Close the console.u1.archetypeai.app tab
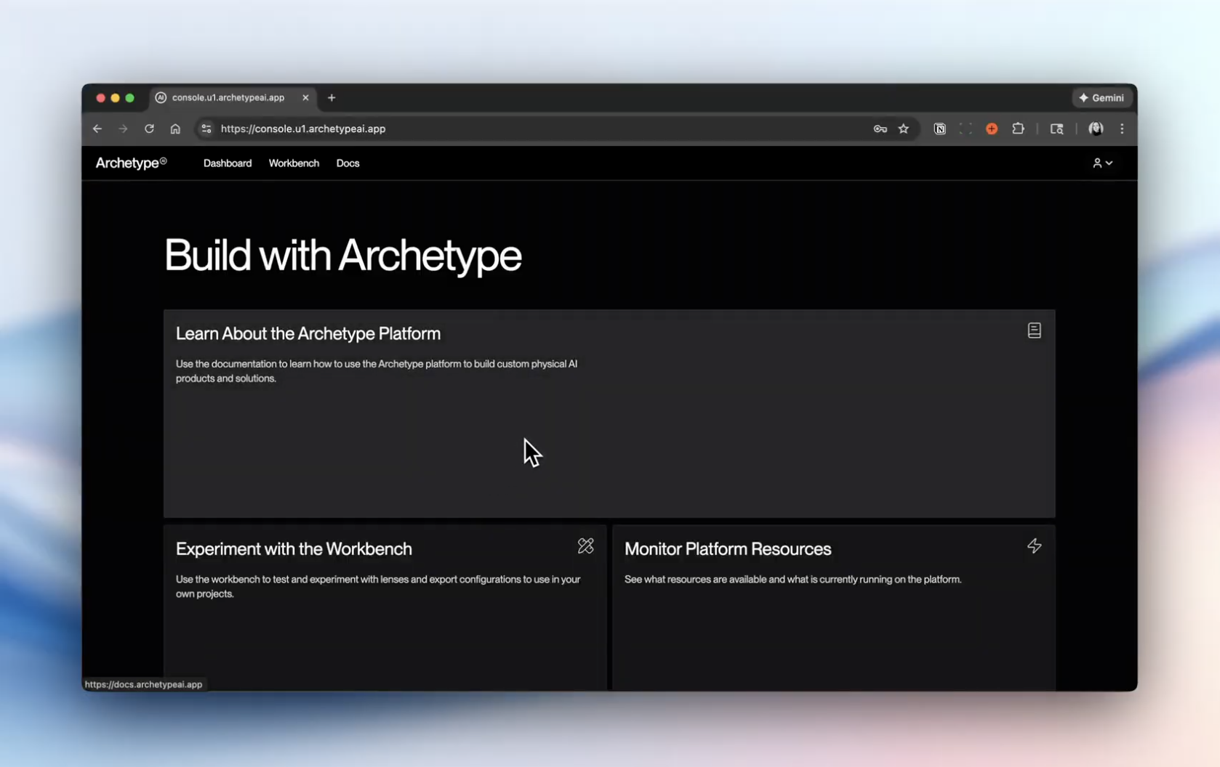Image resolution: width=1220 pixels, height=767 pixels. (x=305, y=97)
